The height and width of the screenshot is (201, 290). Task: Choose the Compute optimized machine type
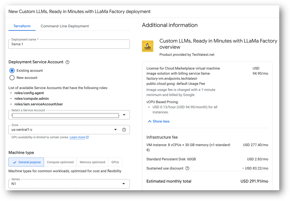(60, 162)
